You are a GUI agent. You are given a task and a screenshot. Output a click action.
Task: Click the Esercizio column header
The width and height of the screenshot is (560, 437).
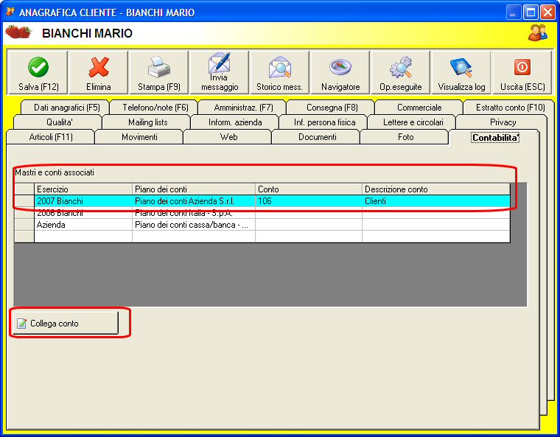coord(83,189)
